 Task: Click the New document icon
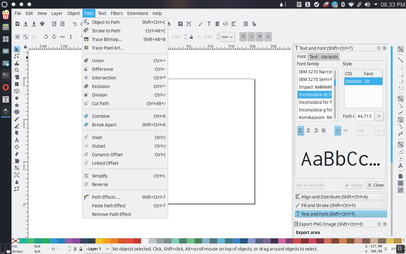[17, 24]
